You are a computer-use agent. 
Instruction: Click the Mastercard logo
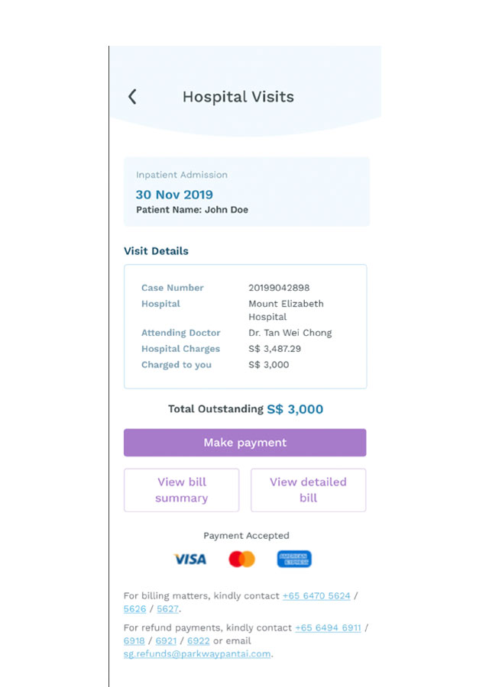coord(241,559)
